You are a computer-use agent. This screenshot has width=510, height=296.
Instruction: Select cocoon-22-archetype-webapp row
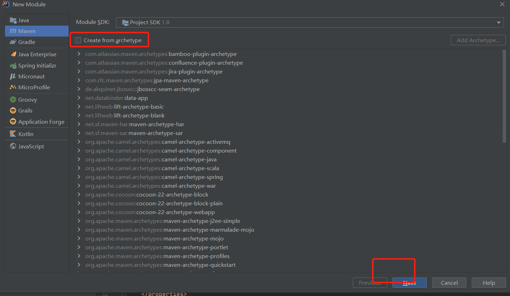click(289, 212)
